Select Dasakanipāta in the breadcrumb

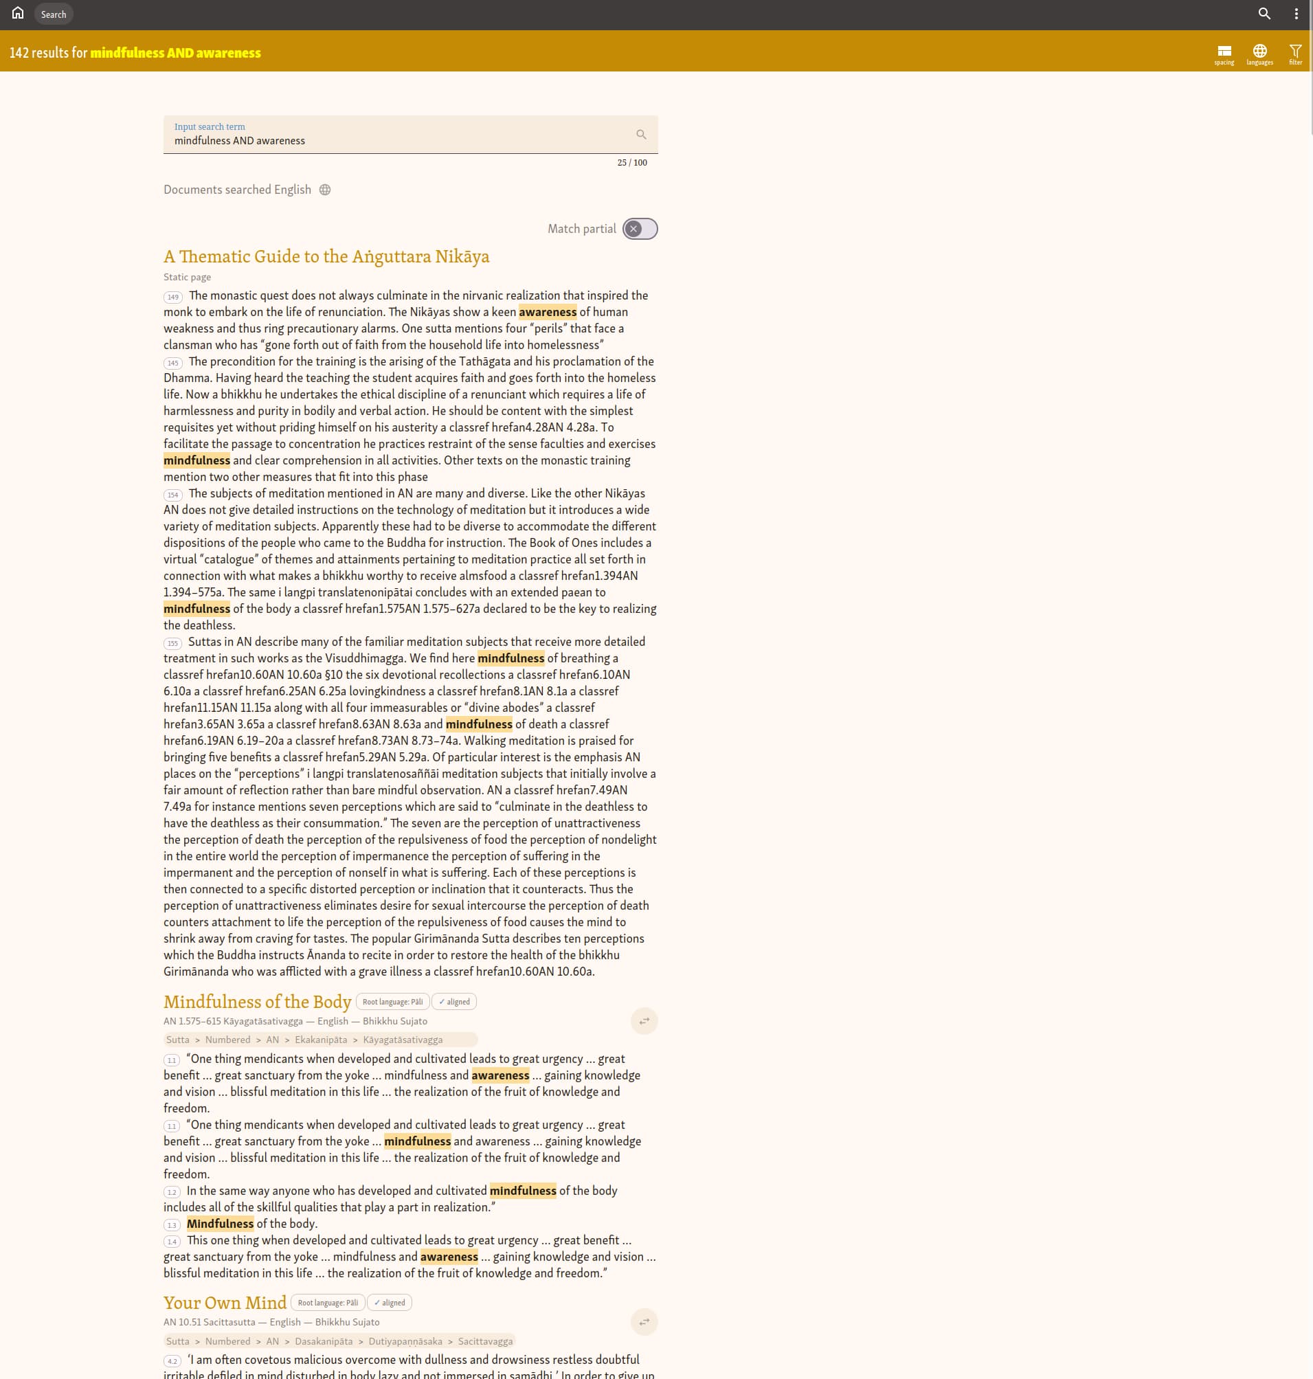pyautogui.click(x=324, y=1341)
